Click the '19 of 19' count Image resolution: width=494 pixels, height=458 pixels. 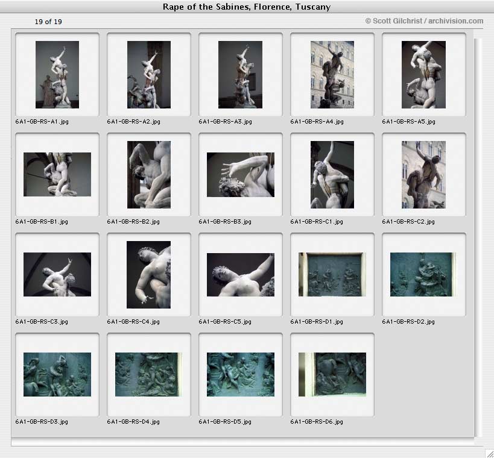(48, 22)
